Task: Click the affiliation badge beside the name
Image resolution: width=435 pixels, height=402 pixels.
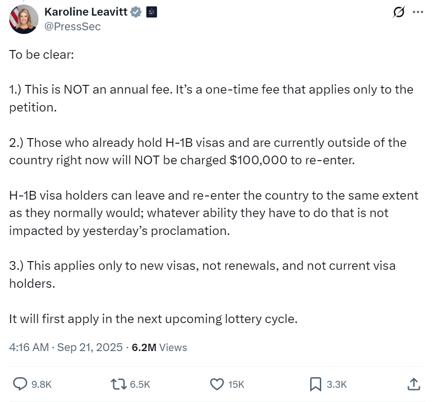Action: click(x=151, y=12)
